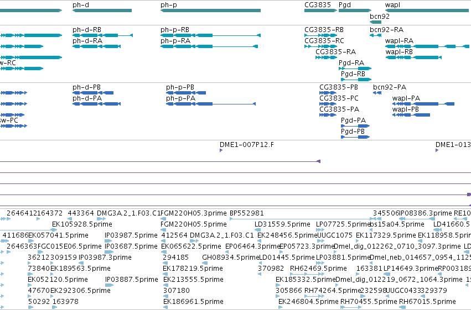Click the ph-d-RA transcript label
This screenshot has height=310, width=471.
coord(87,41)
